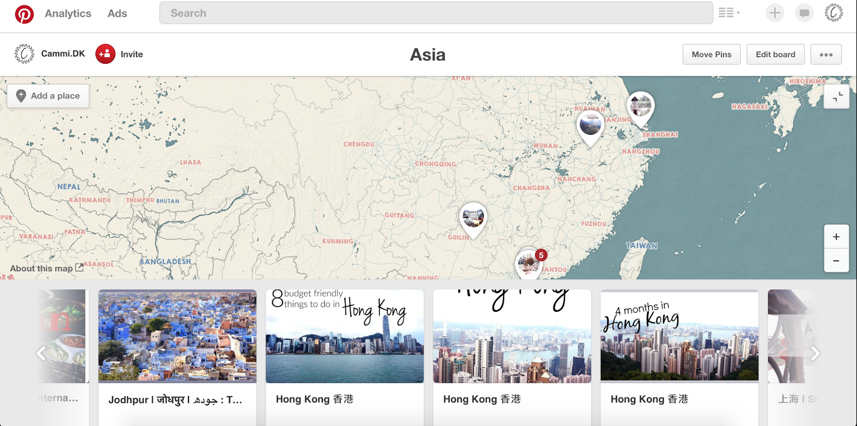Open the Jodhpur blue city pin image
This screenshot has height=426, width=857.
click(x=177, y=336)
